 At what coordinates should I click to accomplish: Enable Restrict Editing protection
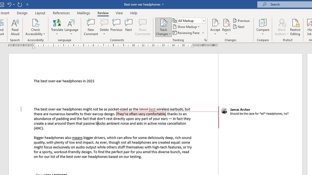pos(295,27)
